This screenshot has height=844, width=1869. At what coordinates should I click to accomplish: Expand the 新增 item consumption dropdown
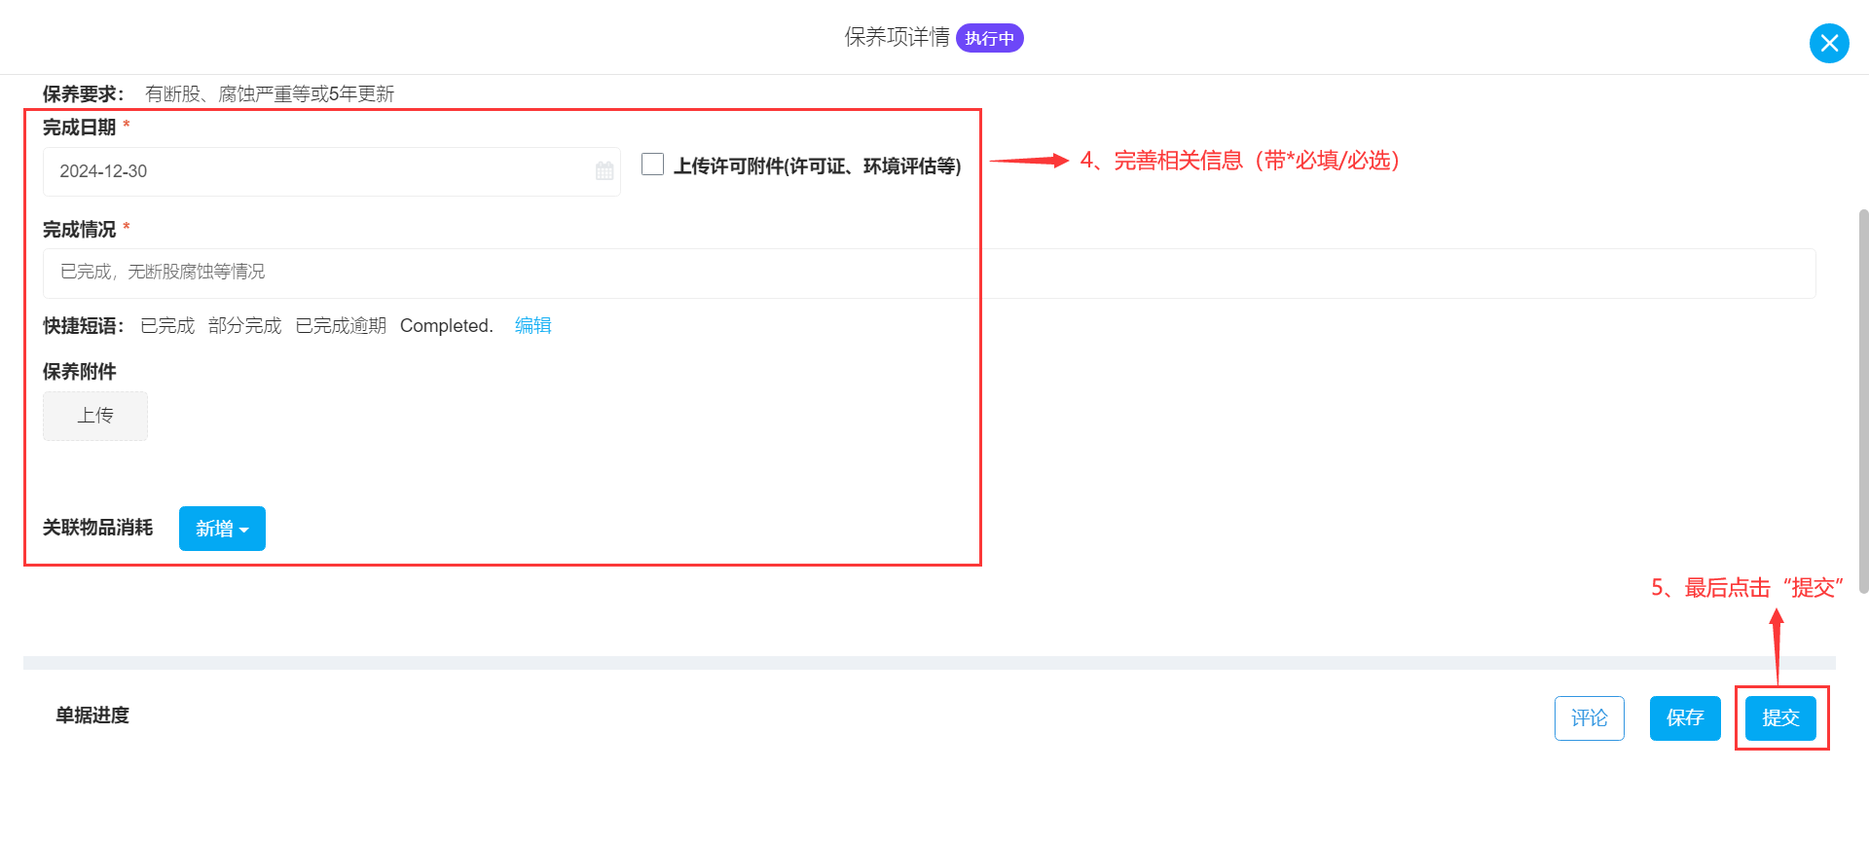(222, 529)
